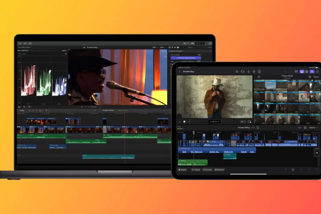The width and height of the screenshot is (321, 214).
Task: Open the filter icon beside Project Media
Action: point(259,77)
